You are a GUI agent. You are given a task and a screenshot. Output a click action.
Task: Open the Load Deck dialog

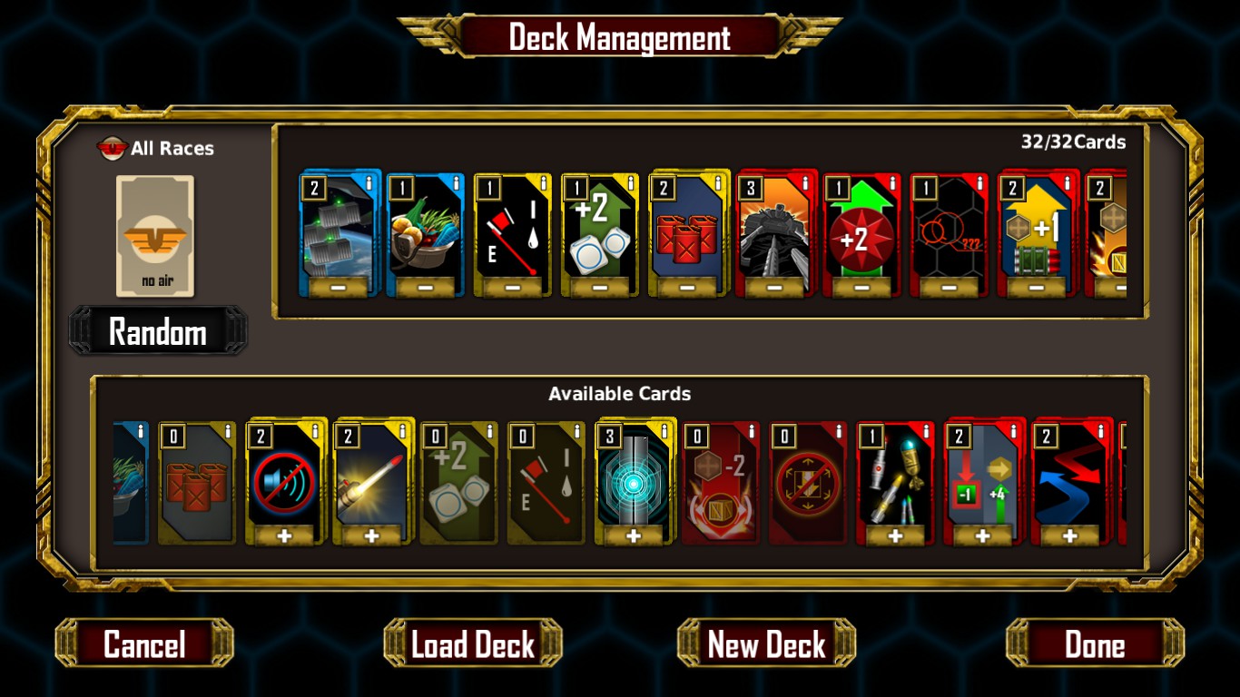tap(473, 643)
